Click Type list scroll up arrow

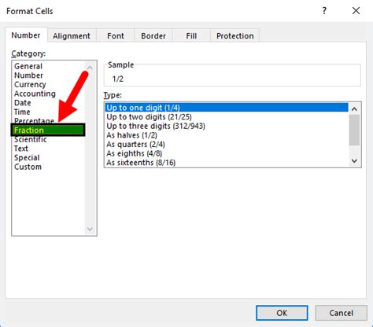(x=354, y=108)
